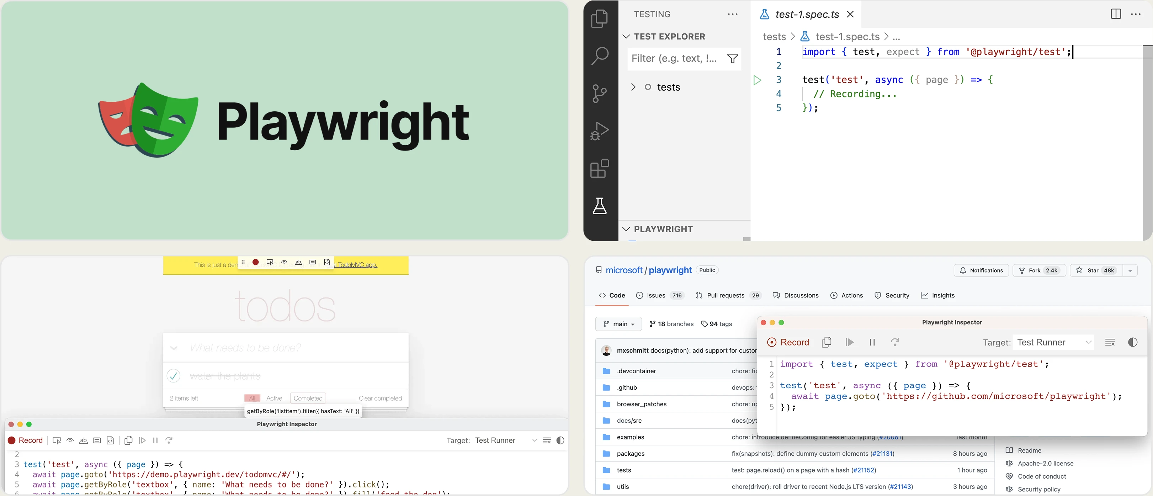Click assert text icon on floating recorder toolbar
Screen dimensions: 1153x496
click(298, 262)
